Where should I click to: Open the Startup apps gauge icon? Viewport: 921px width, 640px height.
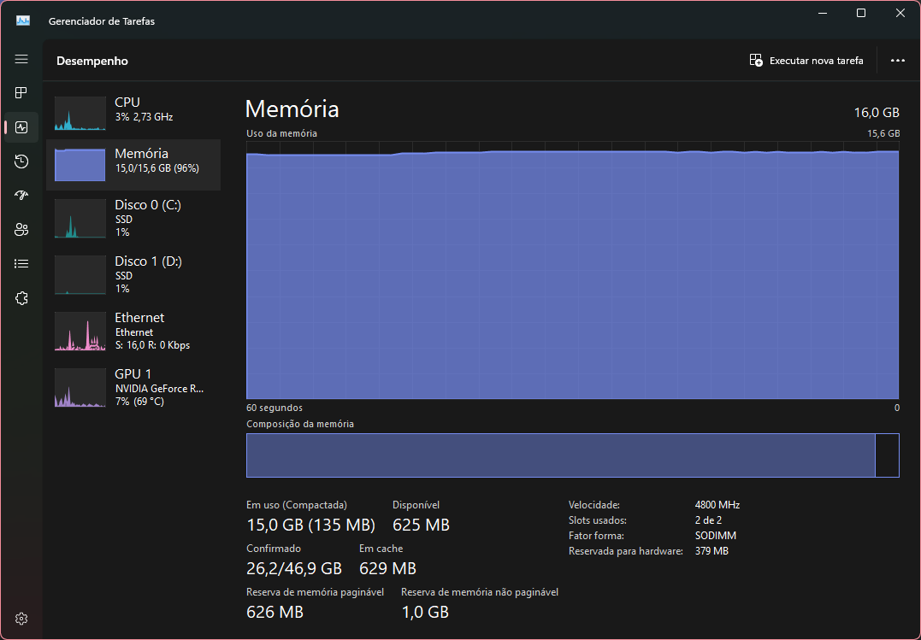click(21, 196)
